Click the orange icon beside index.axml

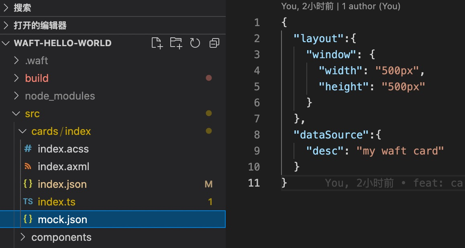click(x=28, y=167)
